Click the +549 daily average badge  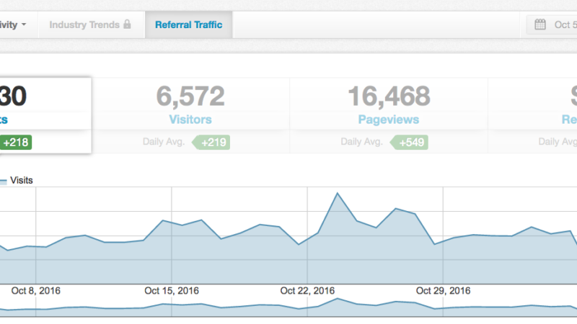pos(411,143)
